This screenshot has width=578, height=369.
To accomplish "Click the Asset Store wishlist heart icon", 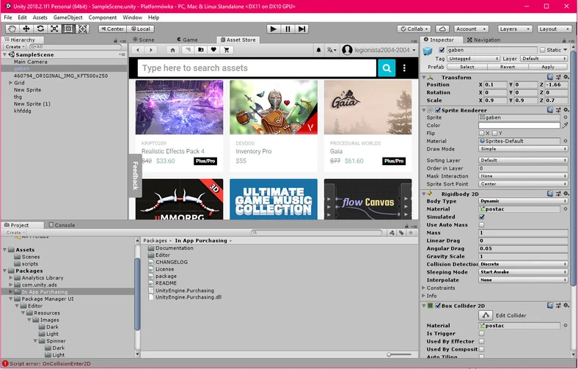I will pos(213,50).
